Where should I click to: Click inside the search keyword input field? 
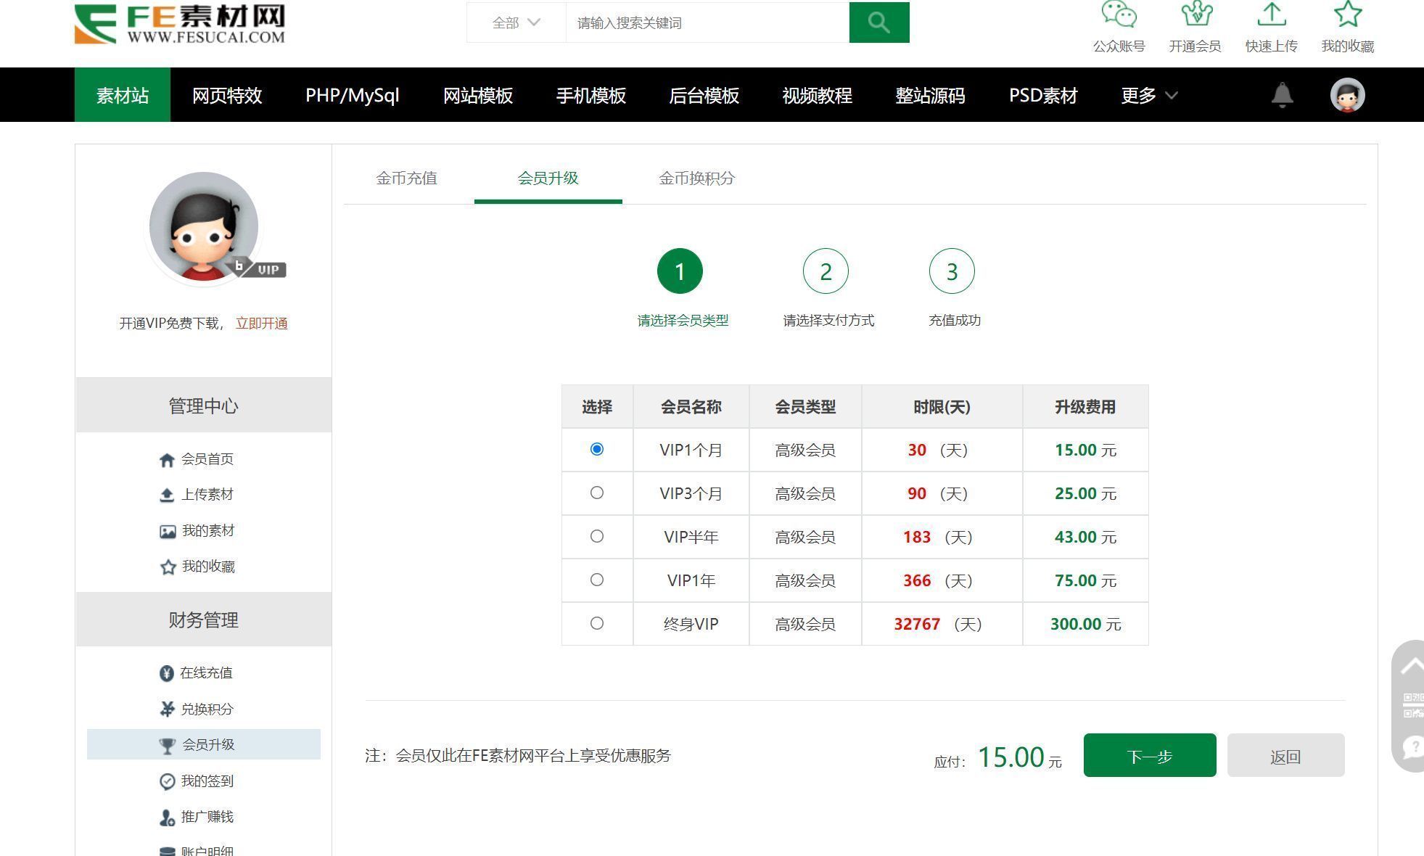(704, 22)
